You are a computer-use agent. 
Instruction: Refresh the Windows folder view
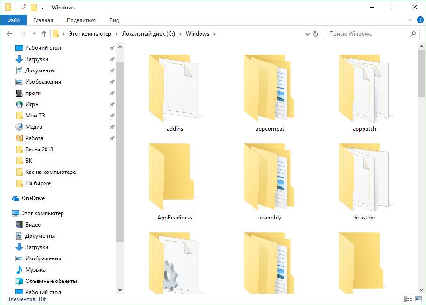click(315, 34)
